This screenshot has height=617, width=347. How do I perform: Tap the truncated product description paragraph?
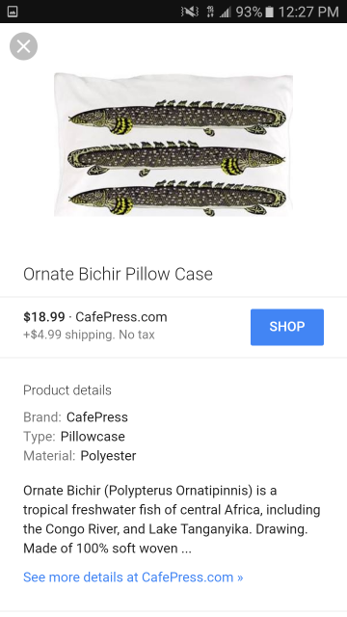point(172,520)
